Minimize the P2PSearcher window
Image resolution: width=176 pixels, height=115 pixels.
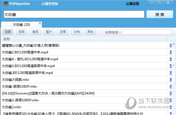[152, 3]
